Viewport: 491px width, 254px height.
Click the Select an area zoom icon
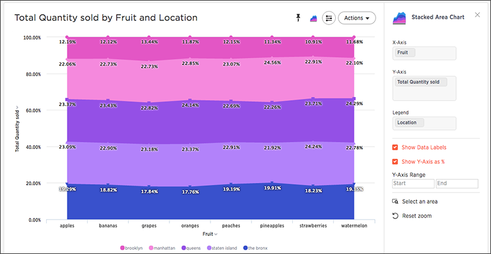[x=395, y=201]
